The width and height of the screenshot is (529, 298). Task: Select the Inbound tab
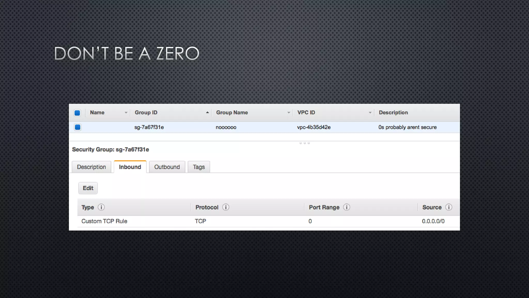(x=130, y=167)
